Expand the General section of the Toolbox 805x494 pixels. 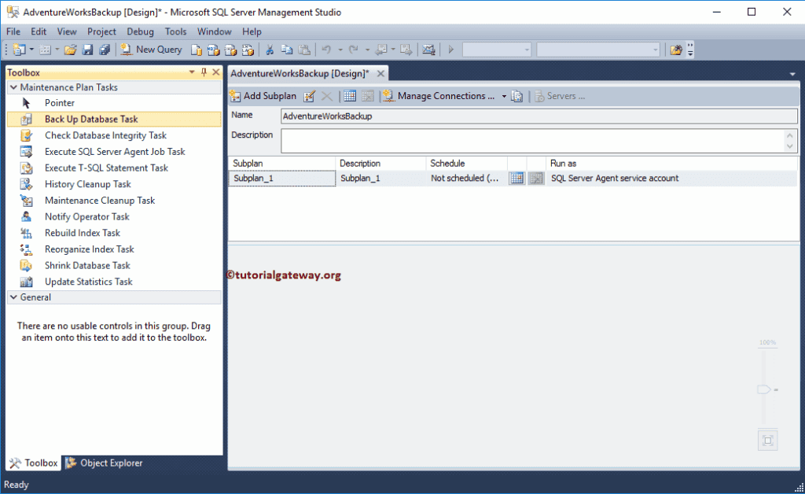coord(13,297)
